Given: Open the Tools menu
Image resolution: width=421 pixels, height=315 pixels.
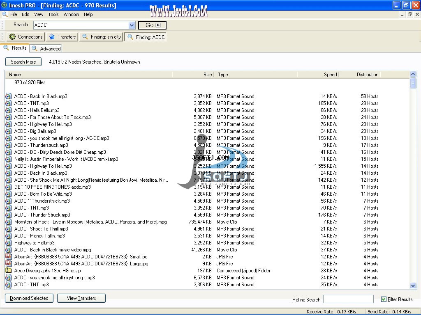Looking at the screenshot, I should [x=53, y=14].
